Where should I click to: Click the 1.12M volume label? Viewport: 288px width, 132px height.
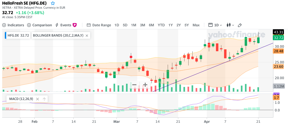(x=279, y=86)
